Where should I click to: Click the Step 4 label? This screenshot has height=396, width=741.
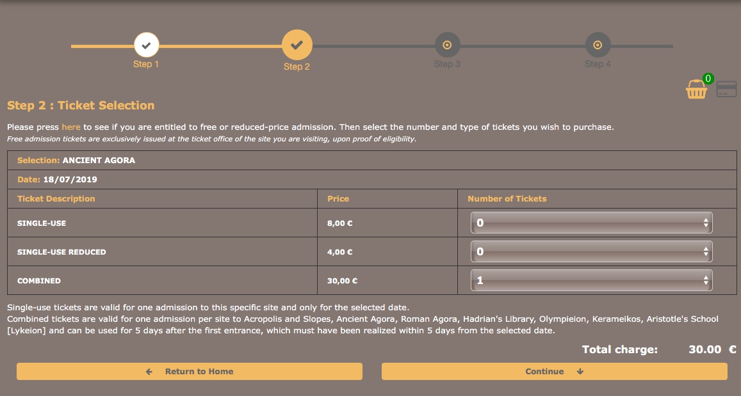598,65
